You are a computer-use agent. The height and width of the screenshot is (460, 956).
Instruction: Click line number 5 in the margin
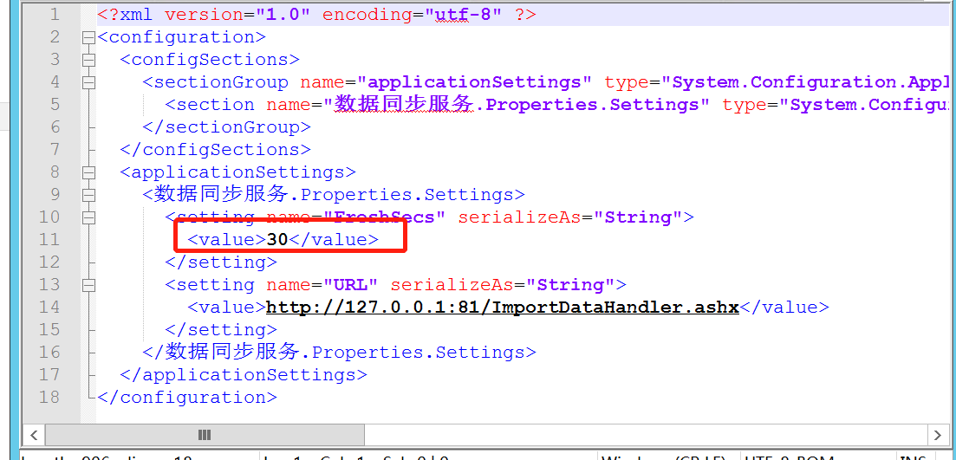click(55, 105)
